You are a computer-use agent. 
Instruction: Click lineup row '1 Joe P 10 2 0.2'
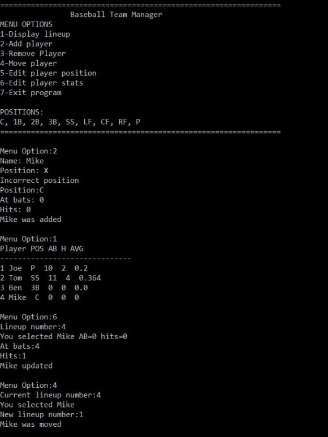(x=44, y=268)
